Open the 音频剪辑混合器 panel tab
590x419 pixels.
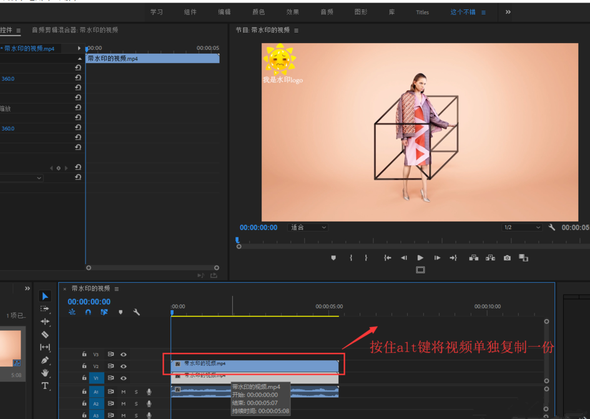(75, 30)
